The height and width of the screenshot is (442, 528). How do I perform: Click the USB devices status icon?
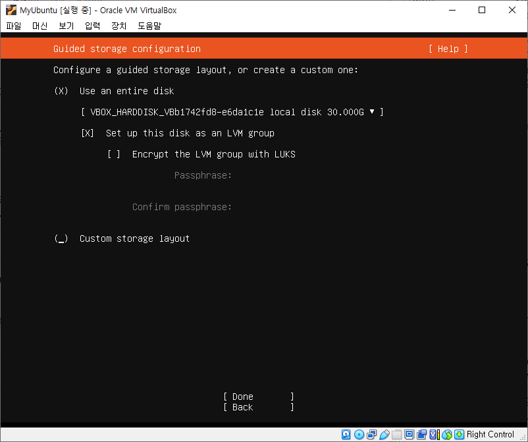384,435
